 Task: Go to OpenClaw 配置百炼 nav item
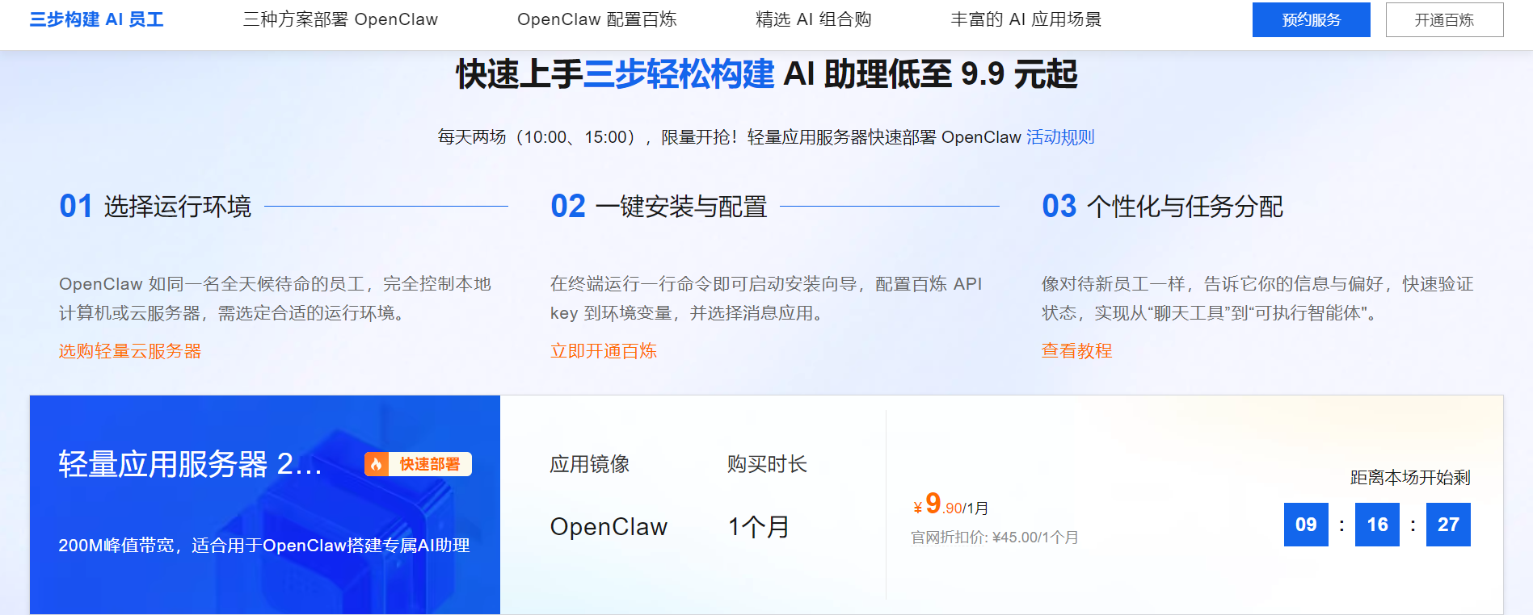point(596,19)
